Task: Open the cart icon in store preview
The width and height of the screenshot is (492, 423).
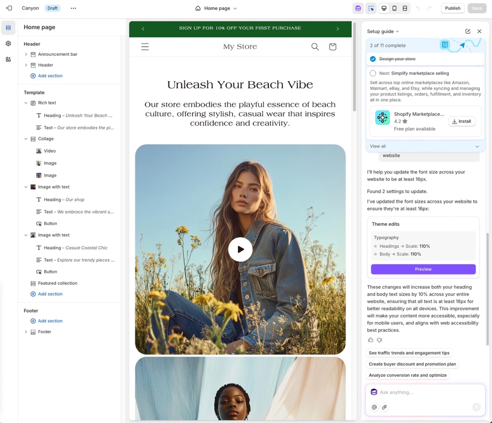Action: pyautogui.click(x=332, y=47)
